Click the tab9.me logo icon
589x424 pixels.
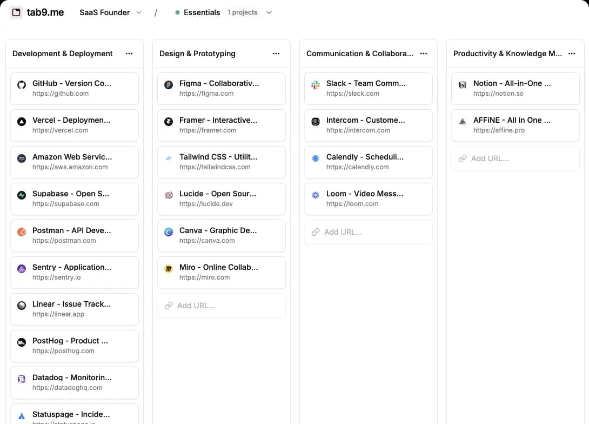pos(16,12)
